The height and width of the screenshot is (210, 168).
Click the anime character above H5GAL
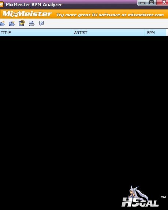click(x=136, y=192)
